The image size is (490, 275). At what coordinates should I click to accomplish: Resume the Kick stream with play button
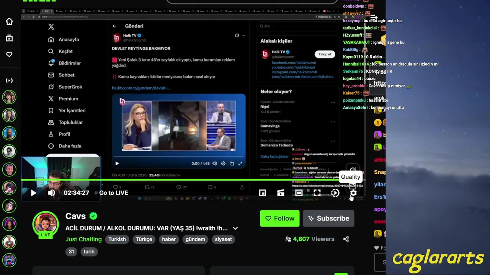(x=33, y=193)
